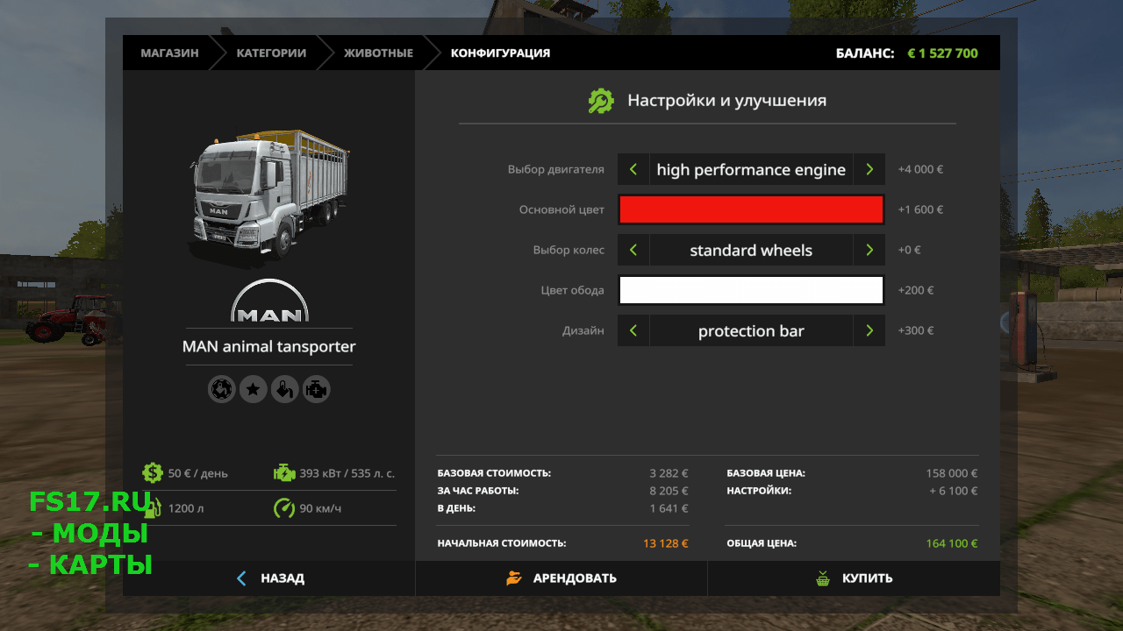Click the engine feature icon under truck name
The height and width of the screenshot is (631, 1123).
click(x=317, y=389)
